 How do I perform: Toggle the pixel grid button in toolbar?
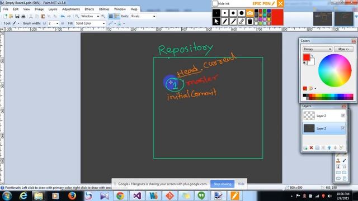coord(111,16)
